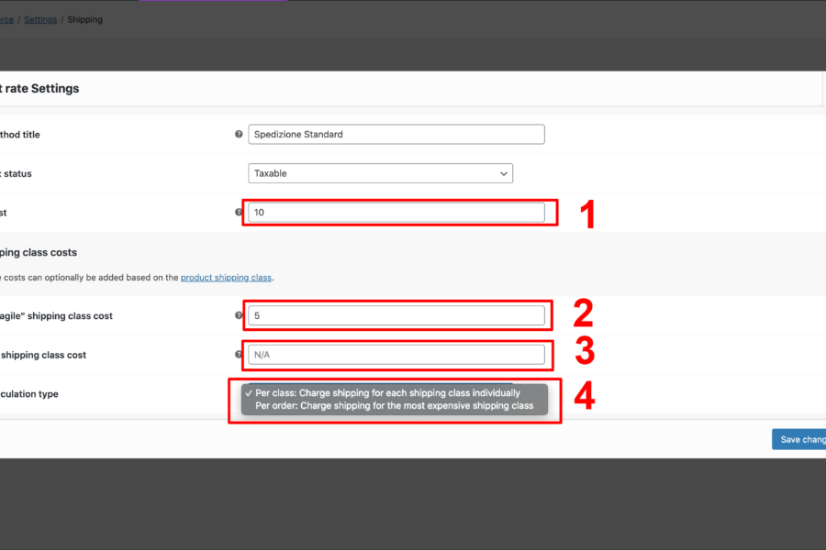Click the Fragile shipping class cost input
Screen dimensions: 826x550
coord(397,314)
